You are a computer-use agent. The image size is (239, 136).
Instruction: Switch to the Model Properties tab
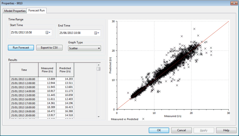pos(15,11)
